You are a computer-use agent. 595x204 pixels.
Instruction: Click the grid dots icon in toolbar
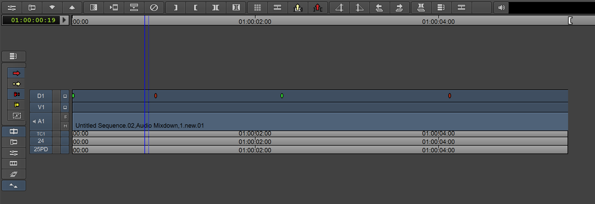click(258, 8)
